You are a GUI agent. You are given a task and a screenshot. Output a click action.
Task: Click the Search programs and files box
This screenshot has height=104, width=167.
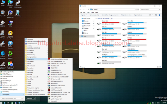coord(12,98)
